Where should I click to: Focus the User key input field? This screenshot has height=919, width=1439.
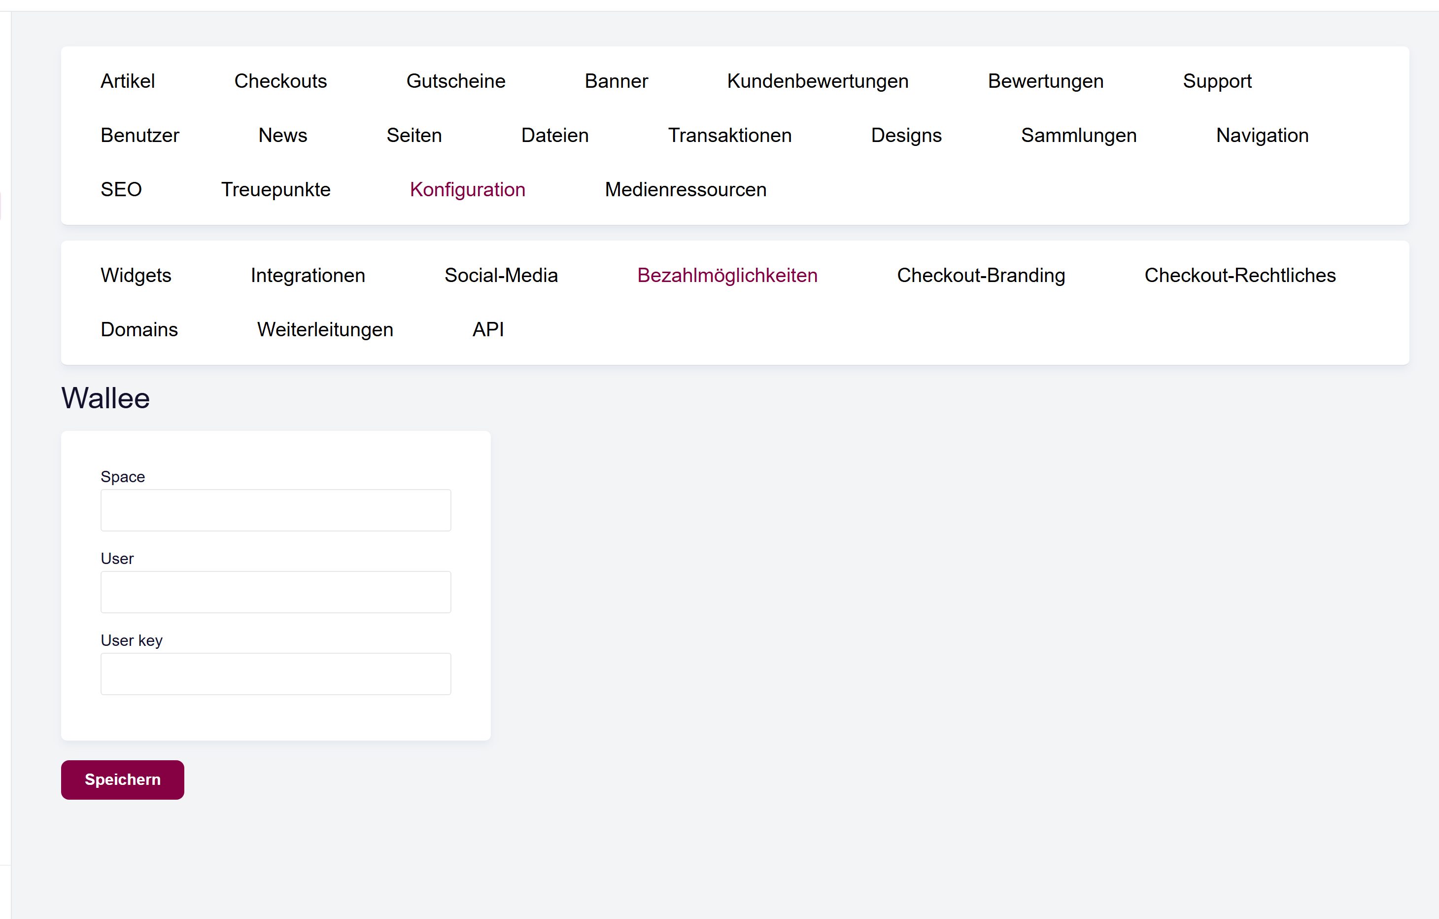[275, 674]
